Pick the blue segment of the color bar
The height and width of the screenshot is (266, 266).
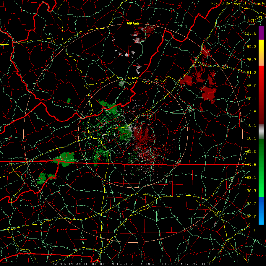tap(261, 211)
